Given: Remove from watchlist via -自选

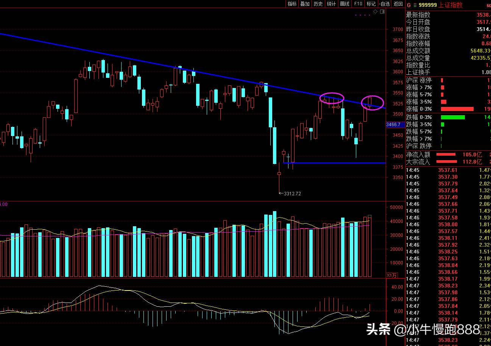Looking at the screenshot, I should (x=384, y=4).
